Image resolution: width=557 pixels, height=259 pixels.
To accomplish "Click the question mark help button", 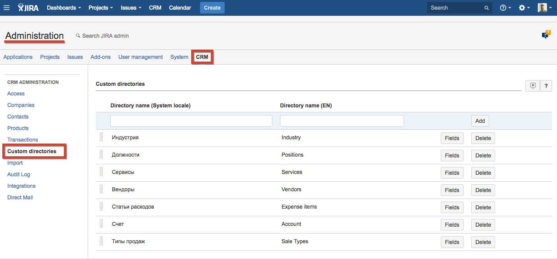I will [x=546, y=86].
